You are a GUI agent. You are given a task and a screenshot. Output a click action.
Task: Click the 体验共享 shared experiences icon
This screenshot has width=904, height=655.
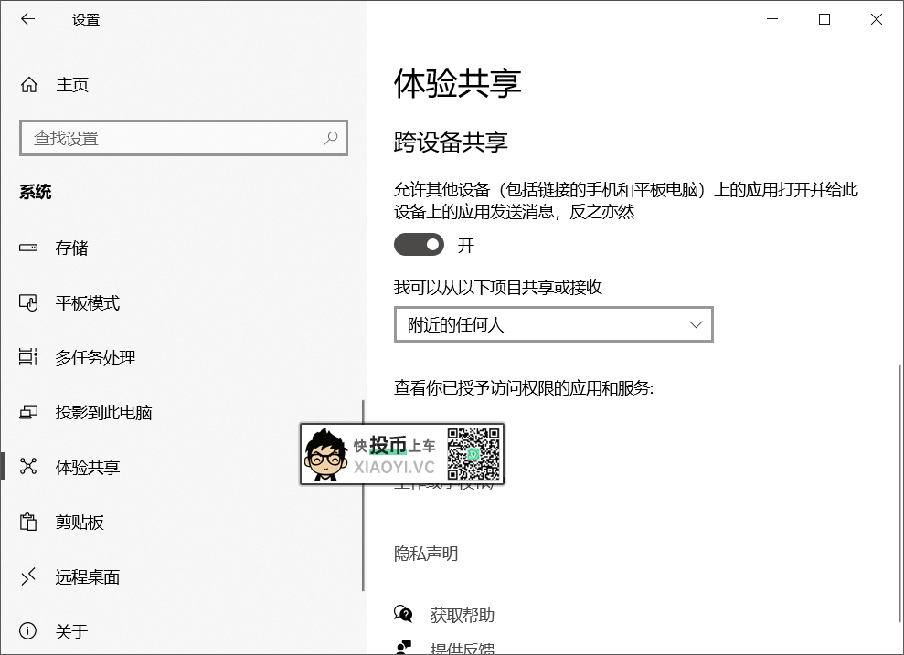point(30,467)
